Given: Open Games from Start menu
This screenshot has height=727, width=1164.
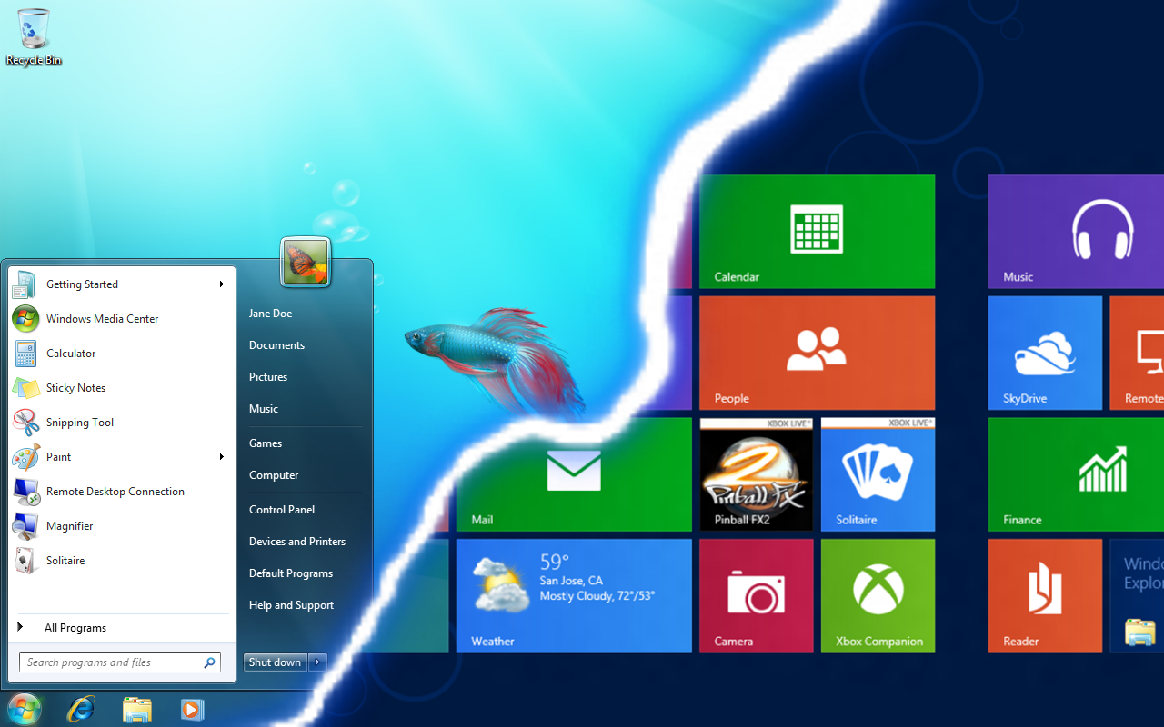Looking at the screenshot, I should 266,443.
